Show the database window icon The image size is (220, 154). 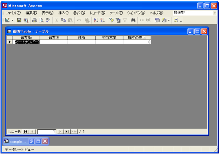tap(157, 20)
